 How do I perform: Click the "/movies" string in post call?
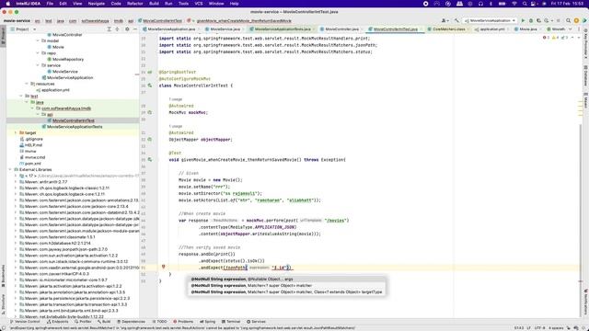pyautogui.click(x=336, y=221)
